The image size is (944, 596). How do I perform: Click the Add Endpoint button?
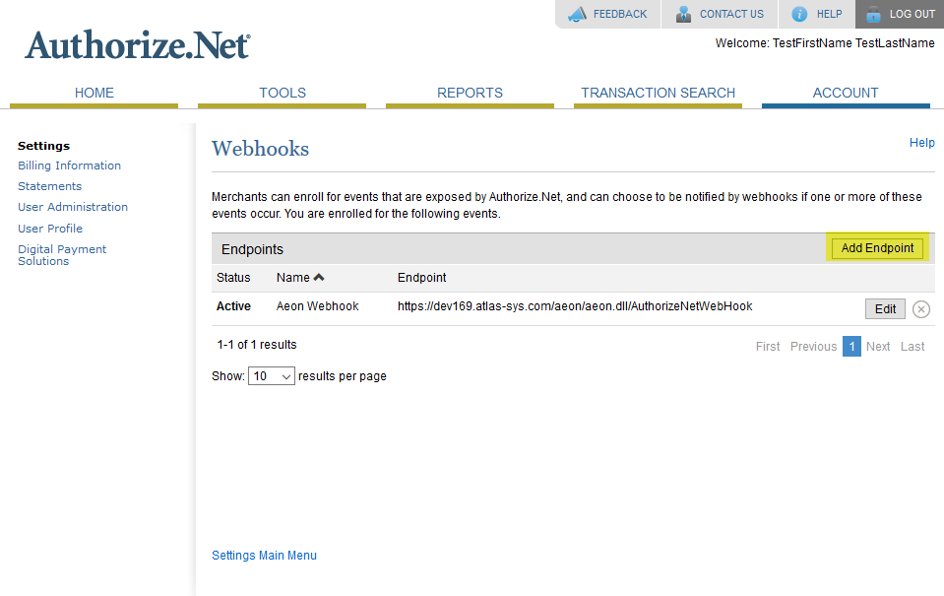pos(875,247)
